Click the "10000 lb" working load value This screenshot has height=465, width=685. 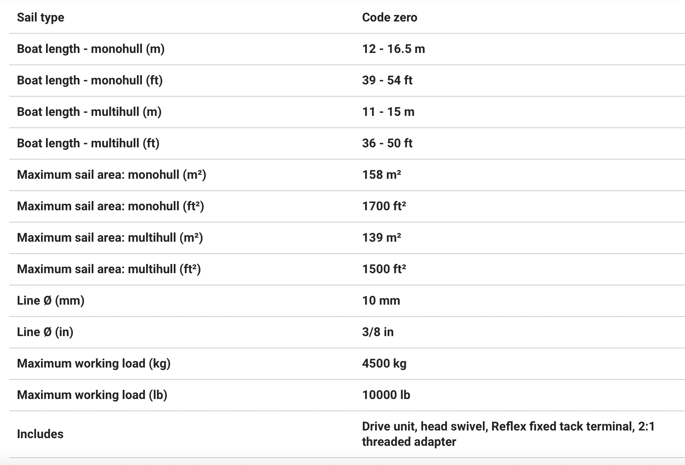coord(386,395)
